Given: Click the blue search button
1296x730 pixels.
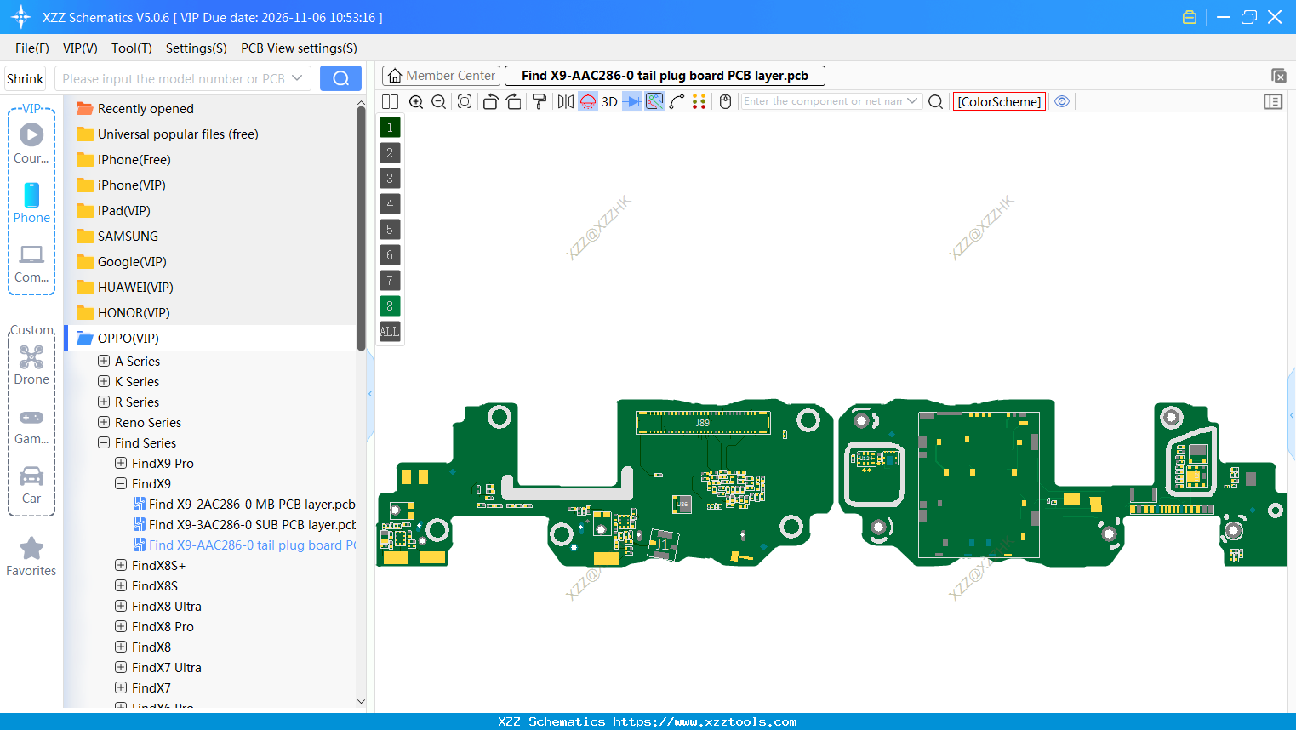Looking at the screenshot, I should pos(340,78).
